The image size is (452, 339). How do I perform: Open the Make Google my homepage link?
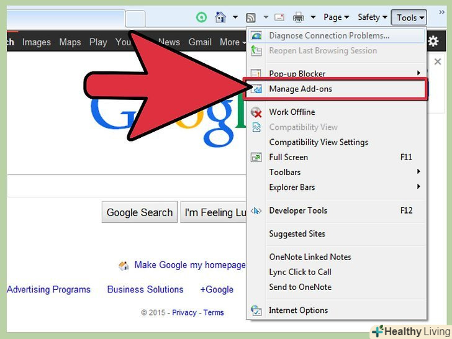[190, 265]
